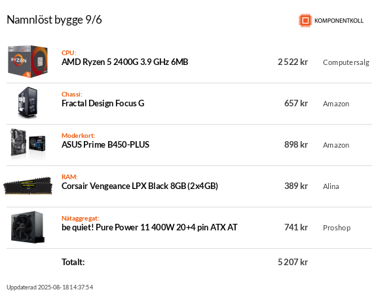Open the AMD Ryzen 5 2400G product link

pos(125,62)
